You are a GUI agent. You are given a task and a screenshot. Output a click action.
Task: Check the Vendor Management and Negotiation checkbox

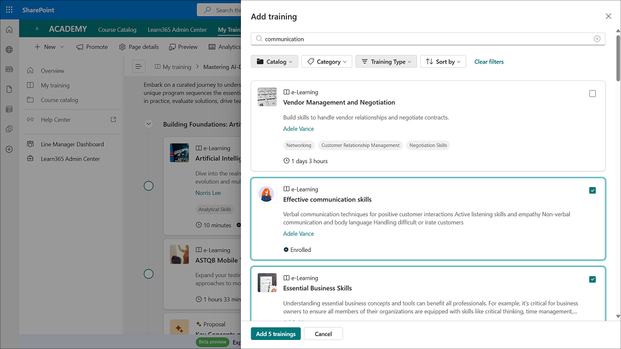(x=593, y=94)
